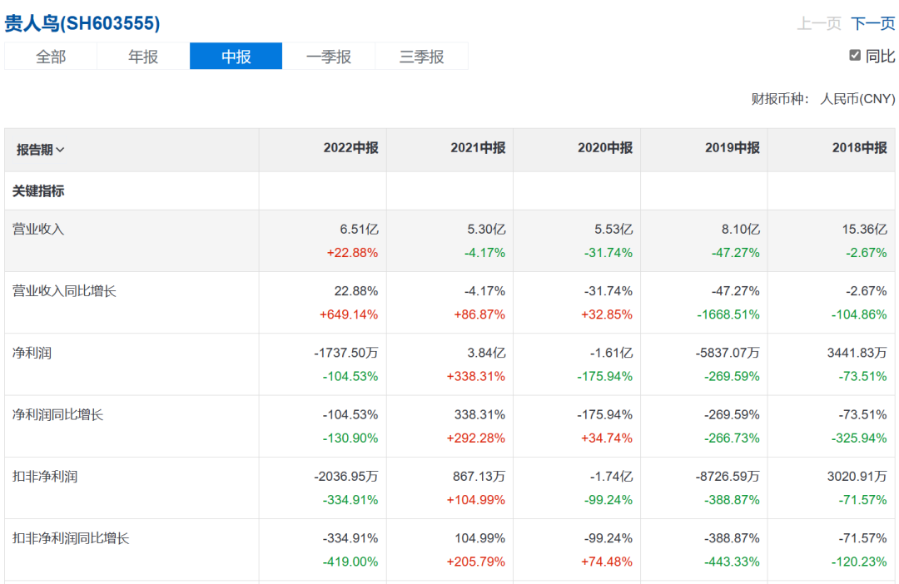Switch to the 三季报 tab
Viewport: 899px width, 584px height.
point(422,57)
